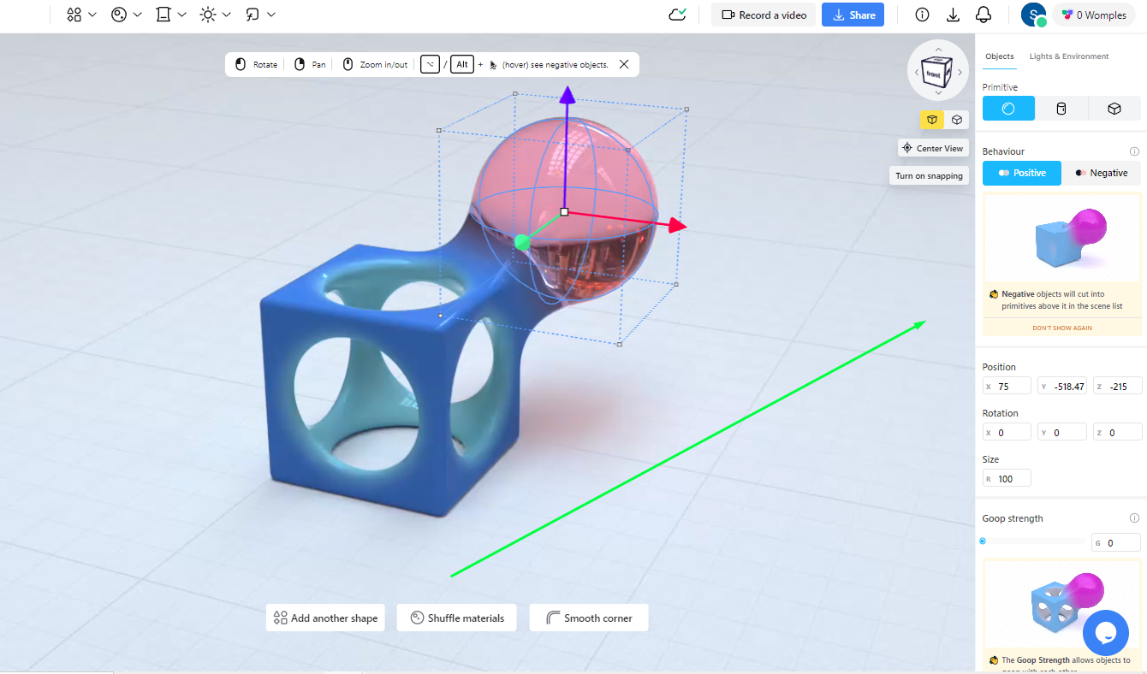This screenshot has height=674, width=1147.
Task: Click Shuffle materials
Action: (457, 618)
